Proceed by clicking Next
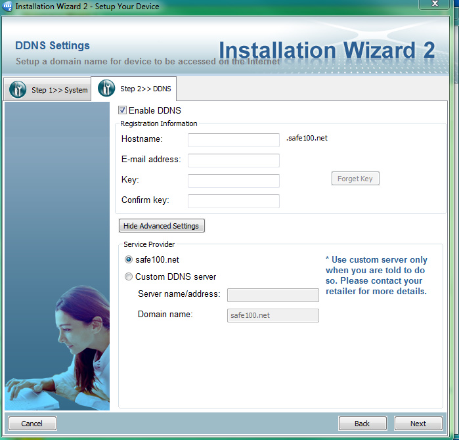This screenshot has width=459, height=440. tap(418, 424)
